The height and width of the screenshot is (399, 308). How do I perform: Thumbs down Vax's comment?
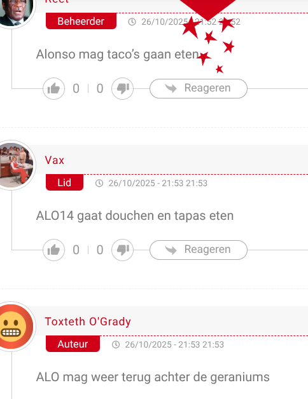(x=122, y=250)
